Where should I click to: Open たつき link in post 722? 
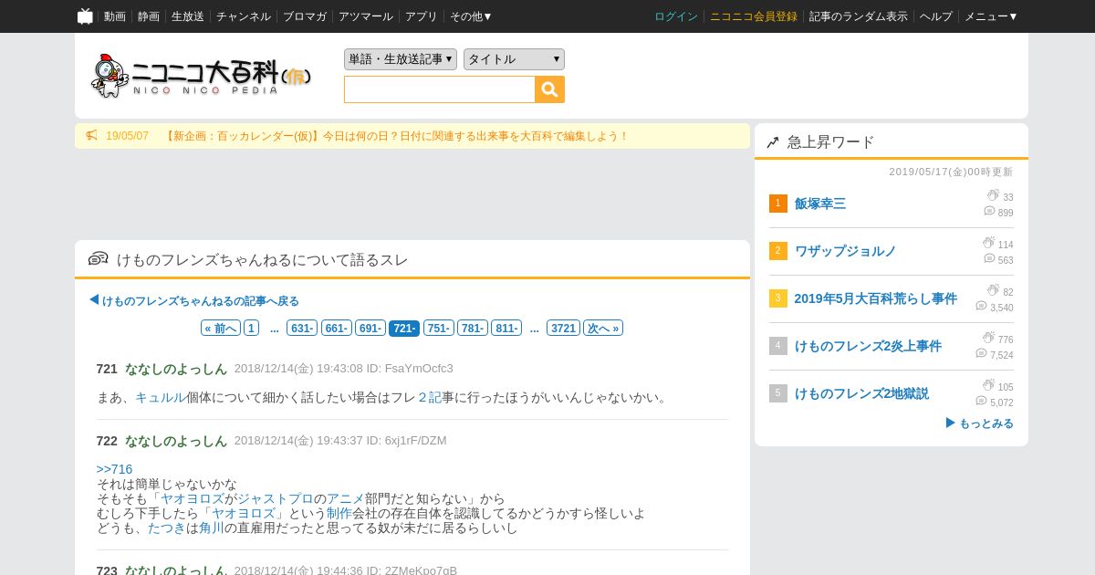[x=167, y=528]
